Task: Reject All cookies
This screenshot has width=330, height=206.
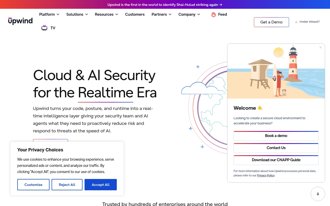Action: pos(67,185)
